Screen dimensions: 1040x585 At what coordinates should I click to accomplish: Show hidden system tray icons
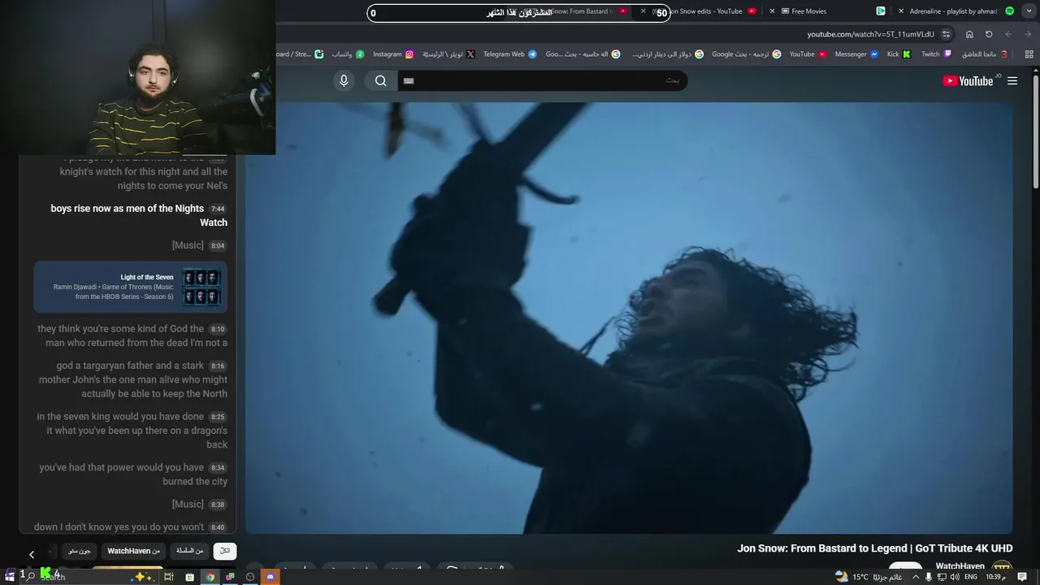click(x=916, y=577)
